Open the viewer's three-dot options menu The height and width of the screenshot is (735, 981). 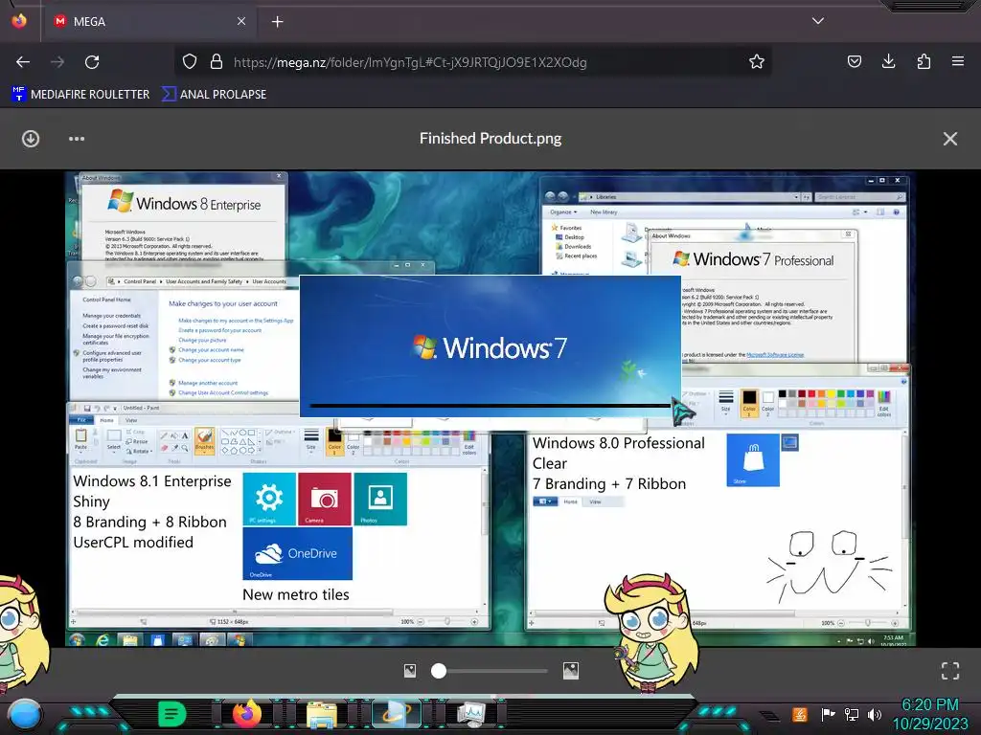click(77, 139)
